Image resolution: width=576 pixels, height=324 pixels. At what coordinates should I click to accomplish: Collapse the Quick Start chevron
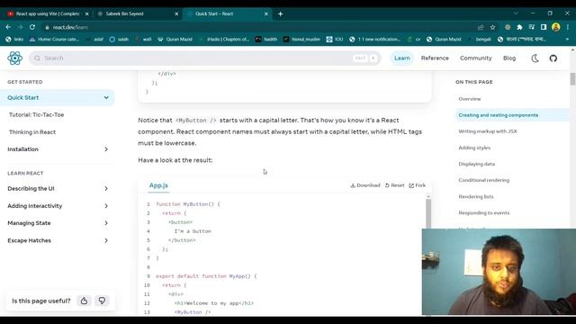coord(106,98)
